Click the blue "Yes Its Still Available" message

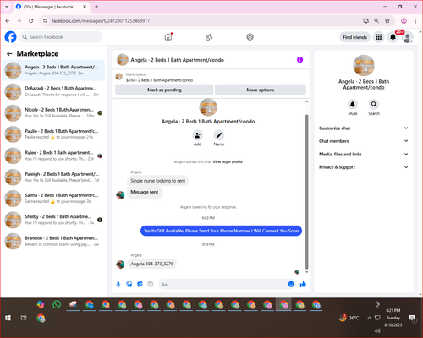(x=221, y=231)
